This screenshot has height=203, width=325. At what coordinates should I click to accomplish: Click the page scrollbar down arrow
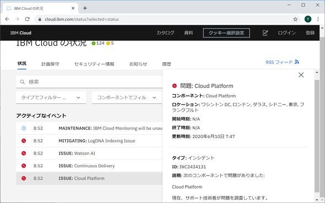coord(322,200)
